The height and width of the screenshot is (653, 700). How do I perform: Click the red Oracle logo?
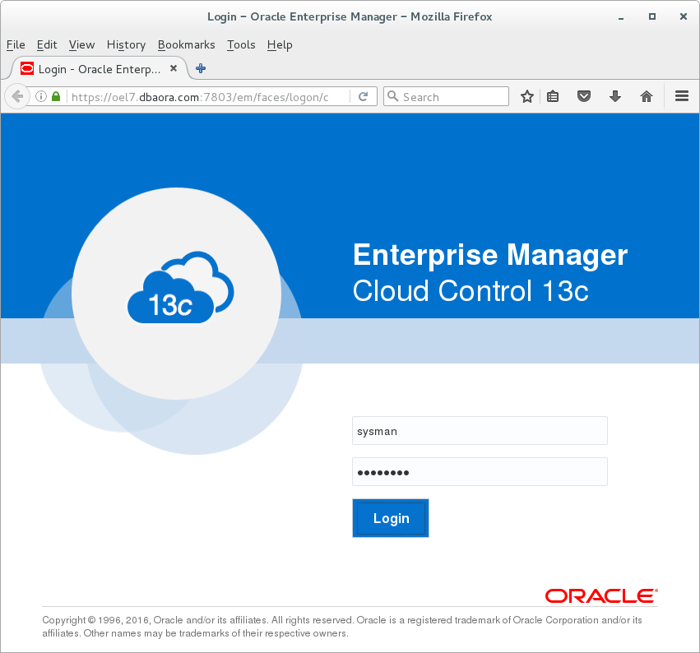pos(601,596)
